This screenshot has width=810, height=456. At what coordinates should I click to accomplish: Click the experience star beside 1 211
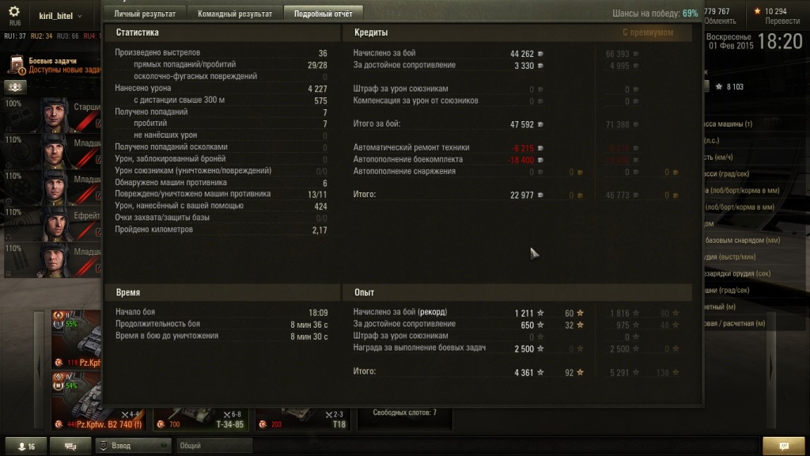pyautogui.click(x=540, y=313)
